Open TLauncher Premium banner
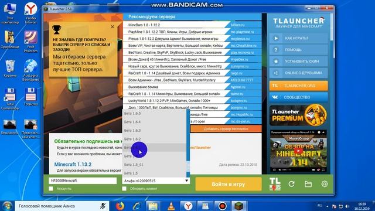This screenshot has width=375, height=211. 298,115
